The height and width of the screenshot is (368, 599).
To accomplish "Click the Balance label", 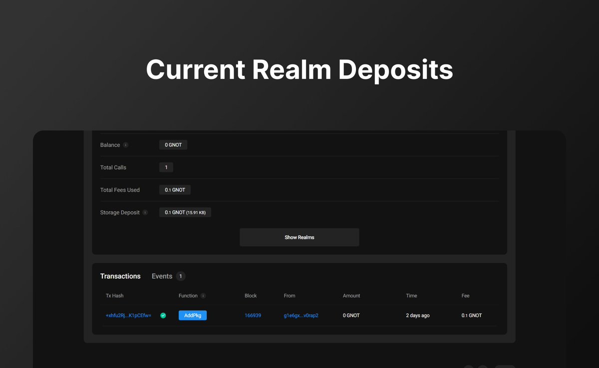I will point(110,145).
